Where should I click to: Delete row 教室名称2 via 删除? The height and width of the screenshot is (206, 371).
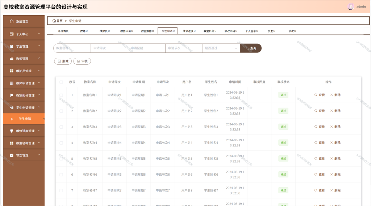click(335, 111)
